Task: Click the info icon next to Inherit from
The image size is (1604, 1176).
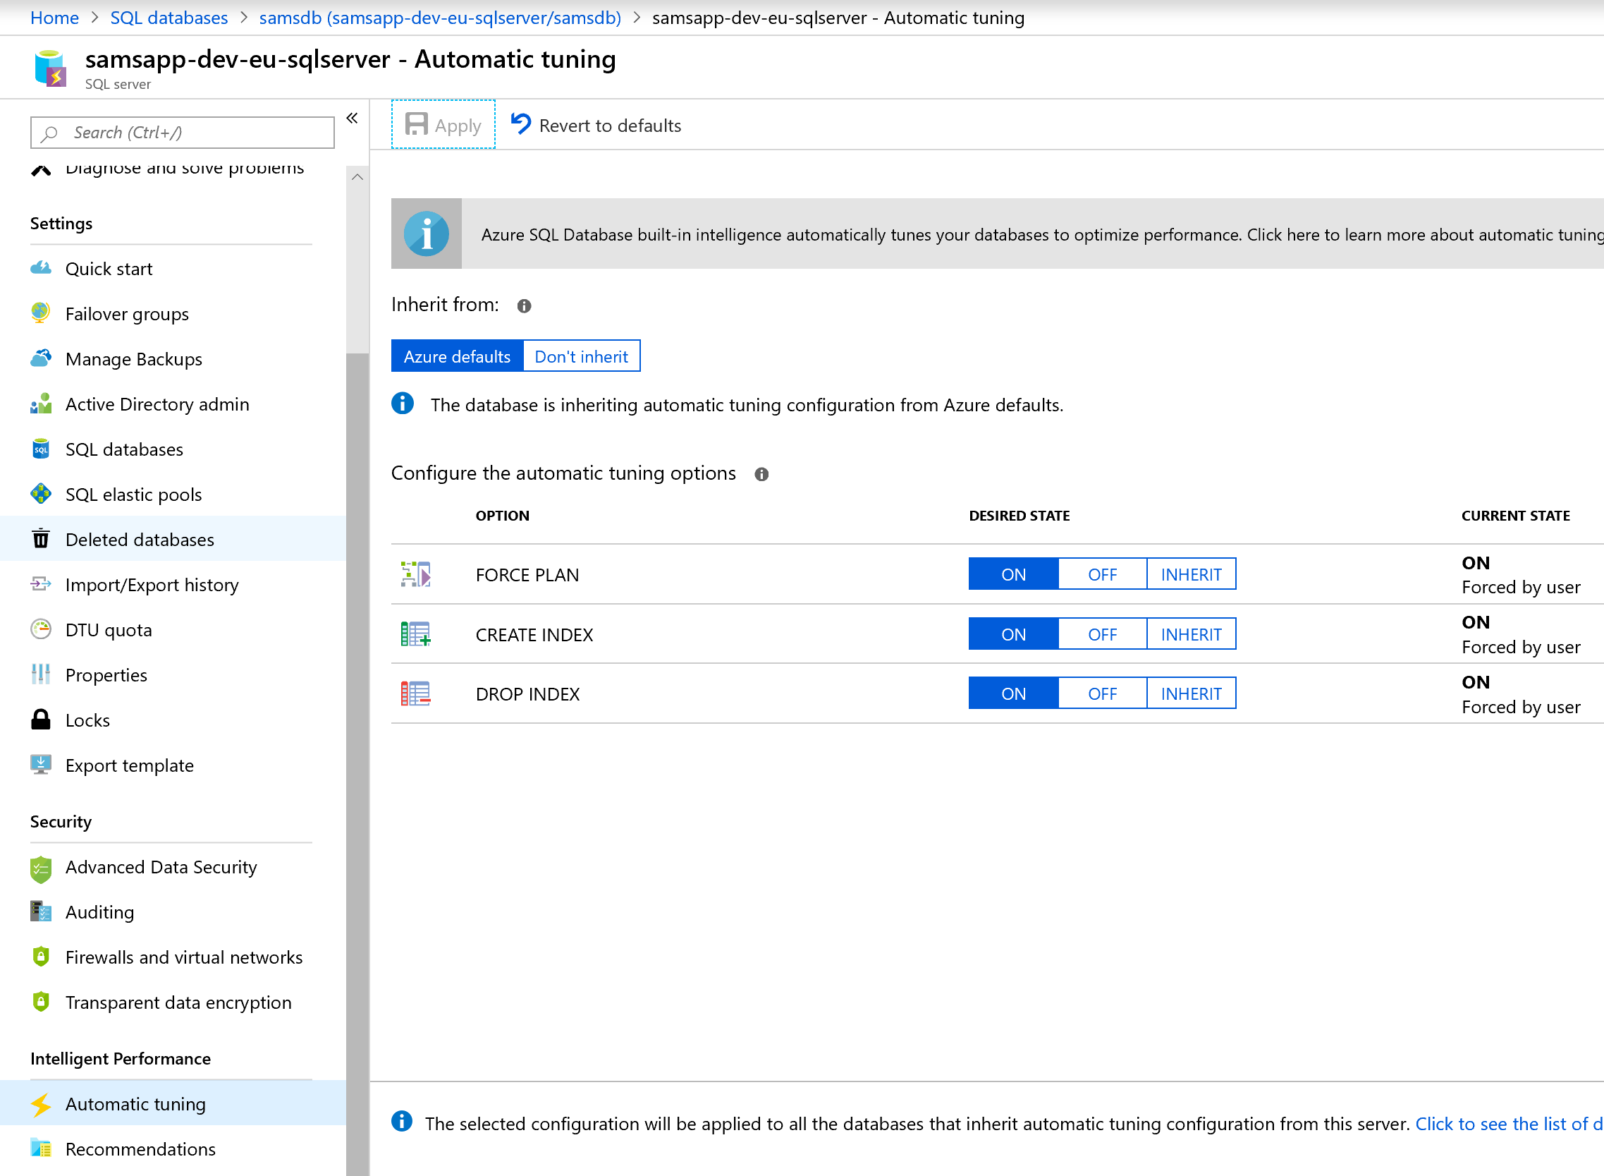Action: (525, 306)
